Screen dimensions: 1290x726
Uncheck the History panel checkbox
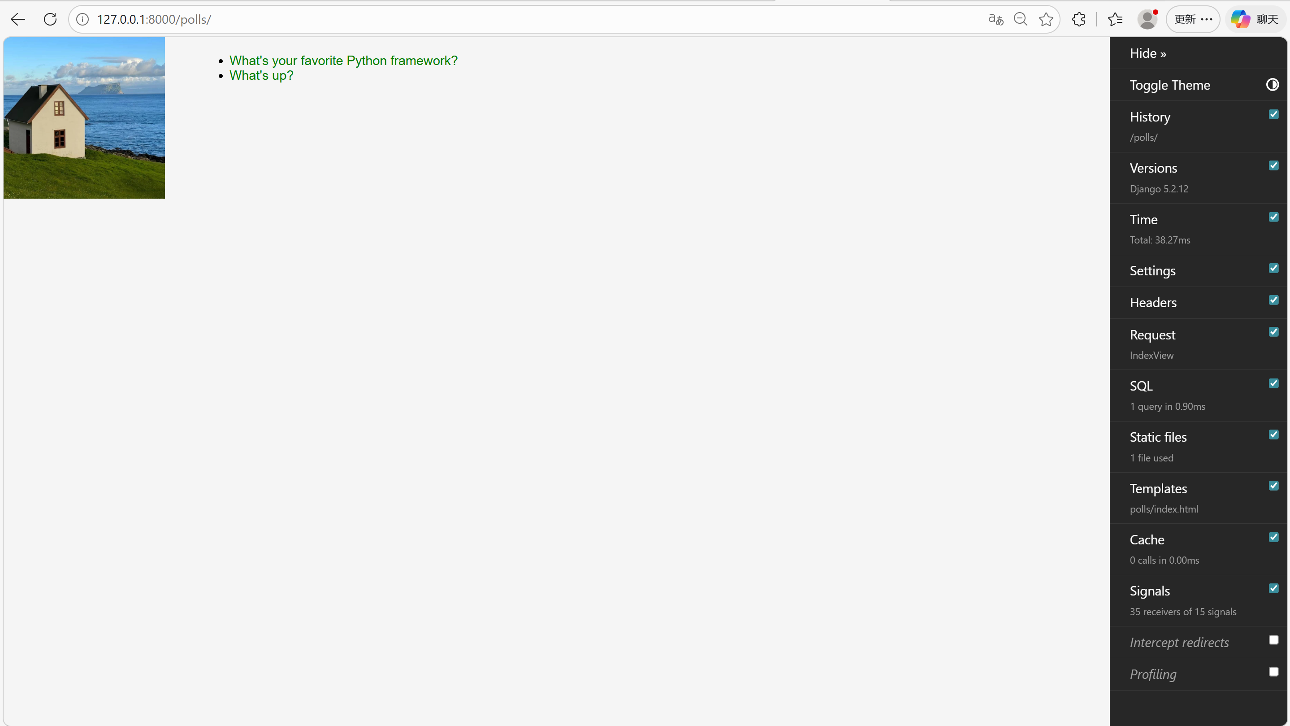click(1273, 115)
